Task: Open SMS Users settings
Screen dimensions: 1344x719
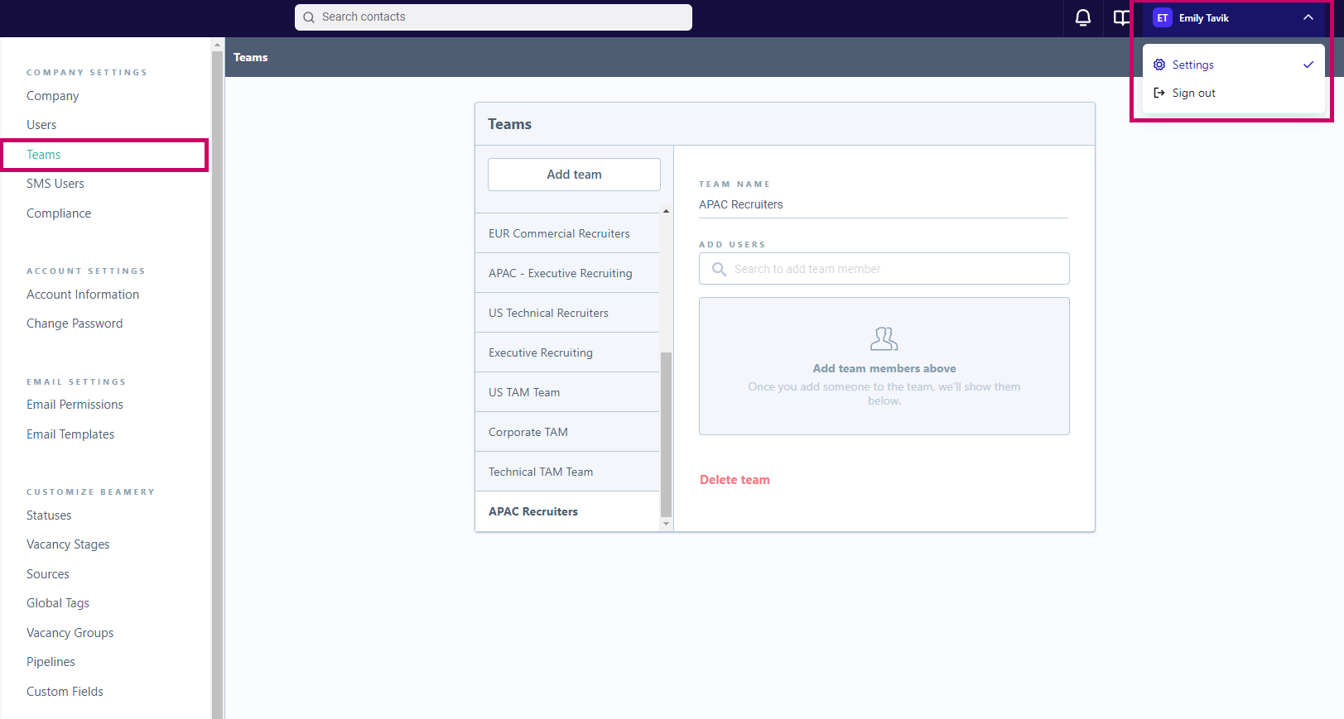Action: pyautogui.click(x=55, y=184)
